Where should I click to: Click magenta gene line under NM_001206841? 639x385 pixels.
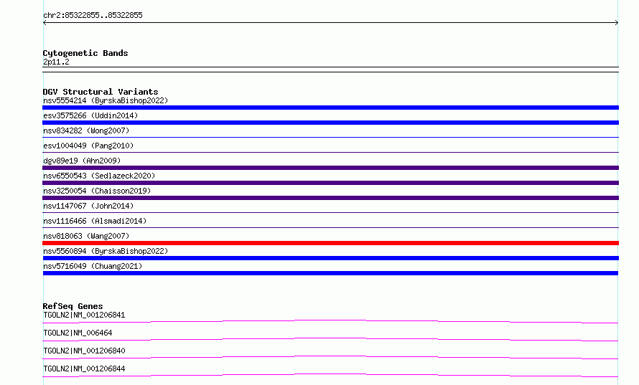coord(330,321)
